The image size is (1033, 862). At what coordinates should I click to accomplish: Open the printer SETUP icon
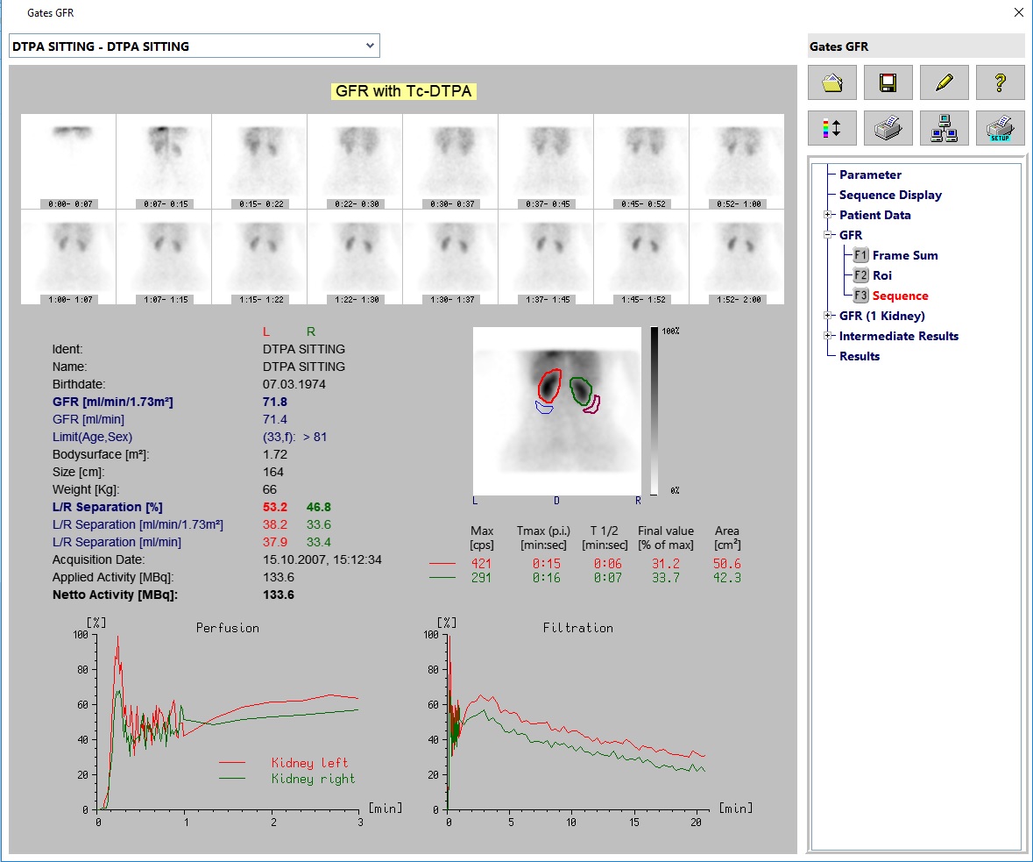1000,128
